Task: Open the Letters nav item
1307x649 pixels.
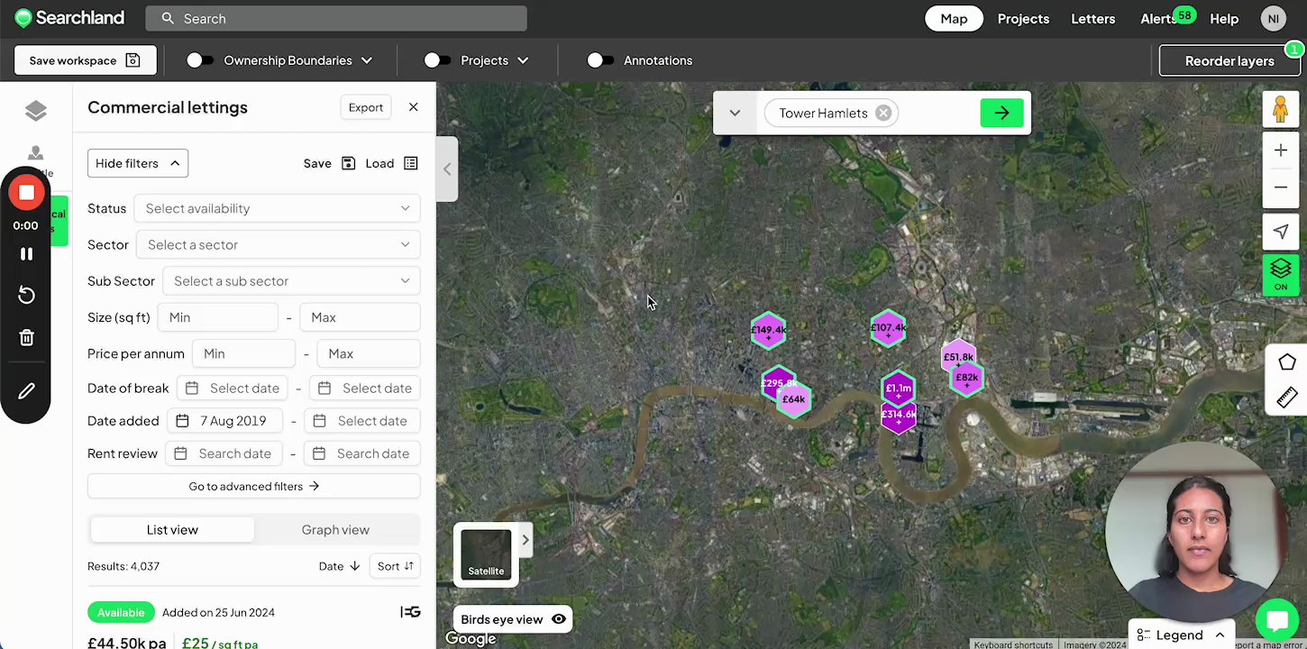Action: 1092,19
